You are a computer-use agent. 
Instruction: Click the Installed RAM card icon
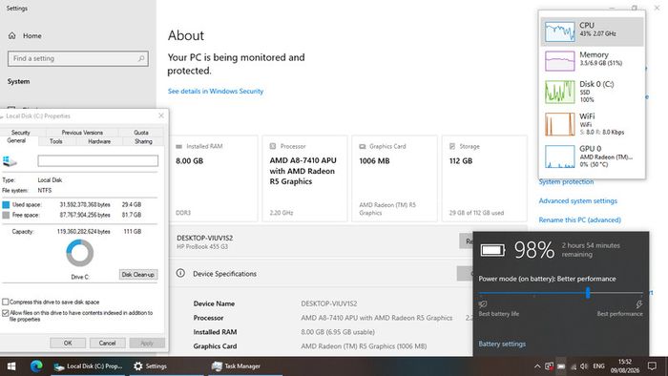click(179, 146)
